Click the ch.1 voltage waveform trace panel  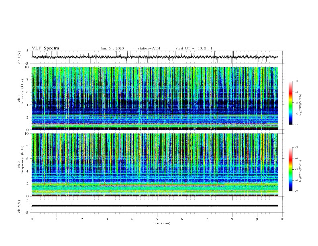point(158,57)
